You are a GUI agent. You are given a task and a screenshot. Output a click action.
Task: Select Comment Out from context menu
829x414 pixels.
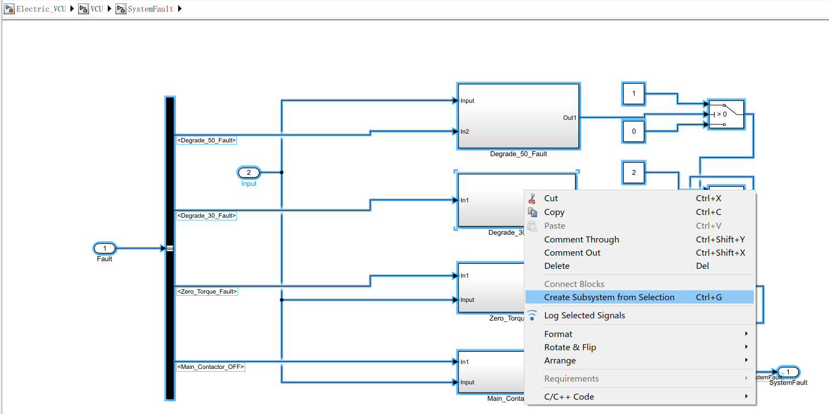tap(572, 252)
